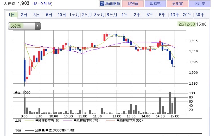Image resolution: width=214 pixels, height=136 pixels.
Task: Select the 1日 chart tab
Action: point(11,15)
